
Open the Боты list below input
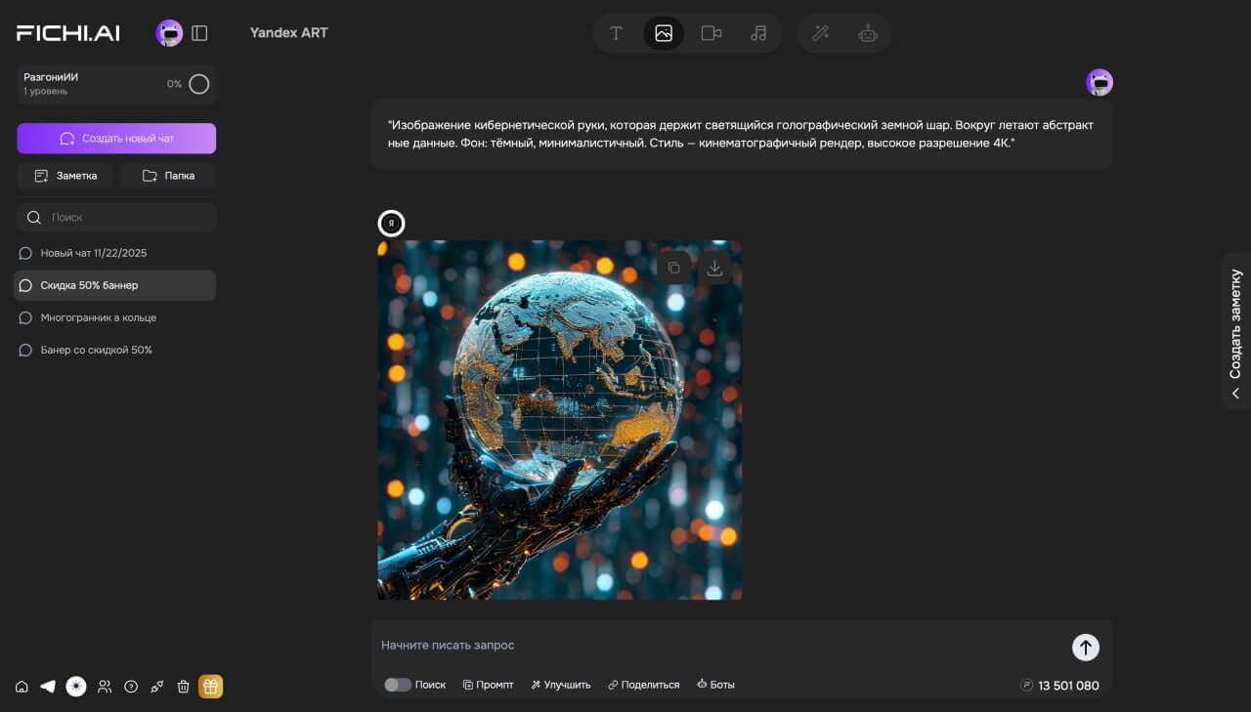(x=715, y=685)
